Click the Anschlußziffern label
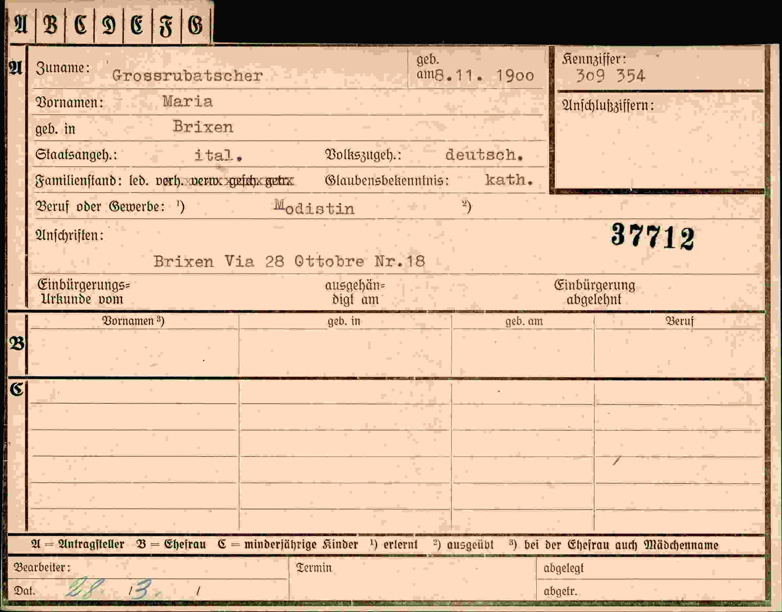The width and height of the screenshot is (782, 612). tap(608, 105)
